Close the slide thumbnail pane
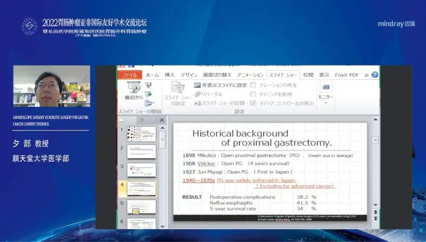The image size is (426, 242). (161, 120)
